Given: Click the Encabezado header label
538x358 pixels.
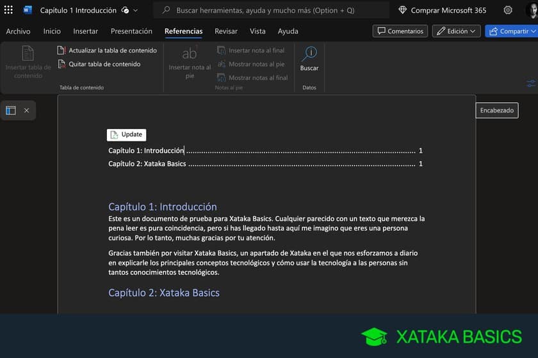Looking at the screenshot, I should click(x=497, y=110).
